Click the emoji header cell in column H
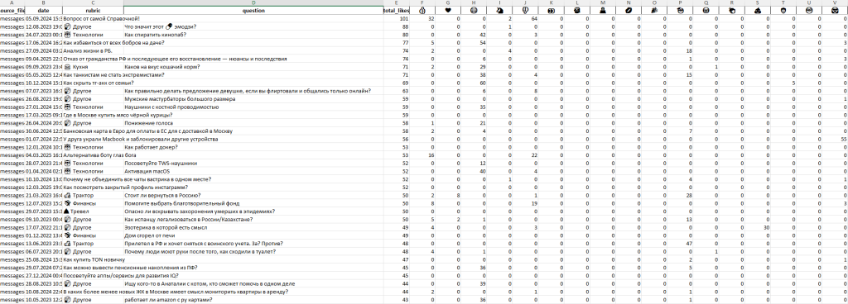 pyautogui.click(x=474, y=10)
